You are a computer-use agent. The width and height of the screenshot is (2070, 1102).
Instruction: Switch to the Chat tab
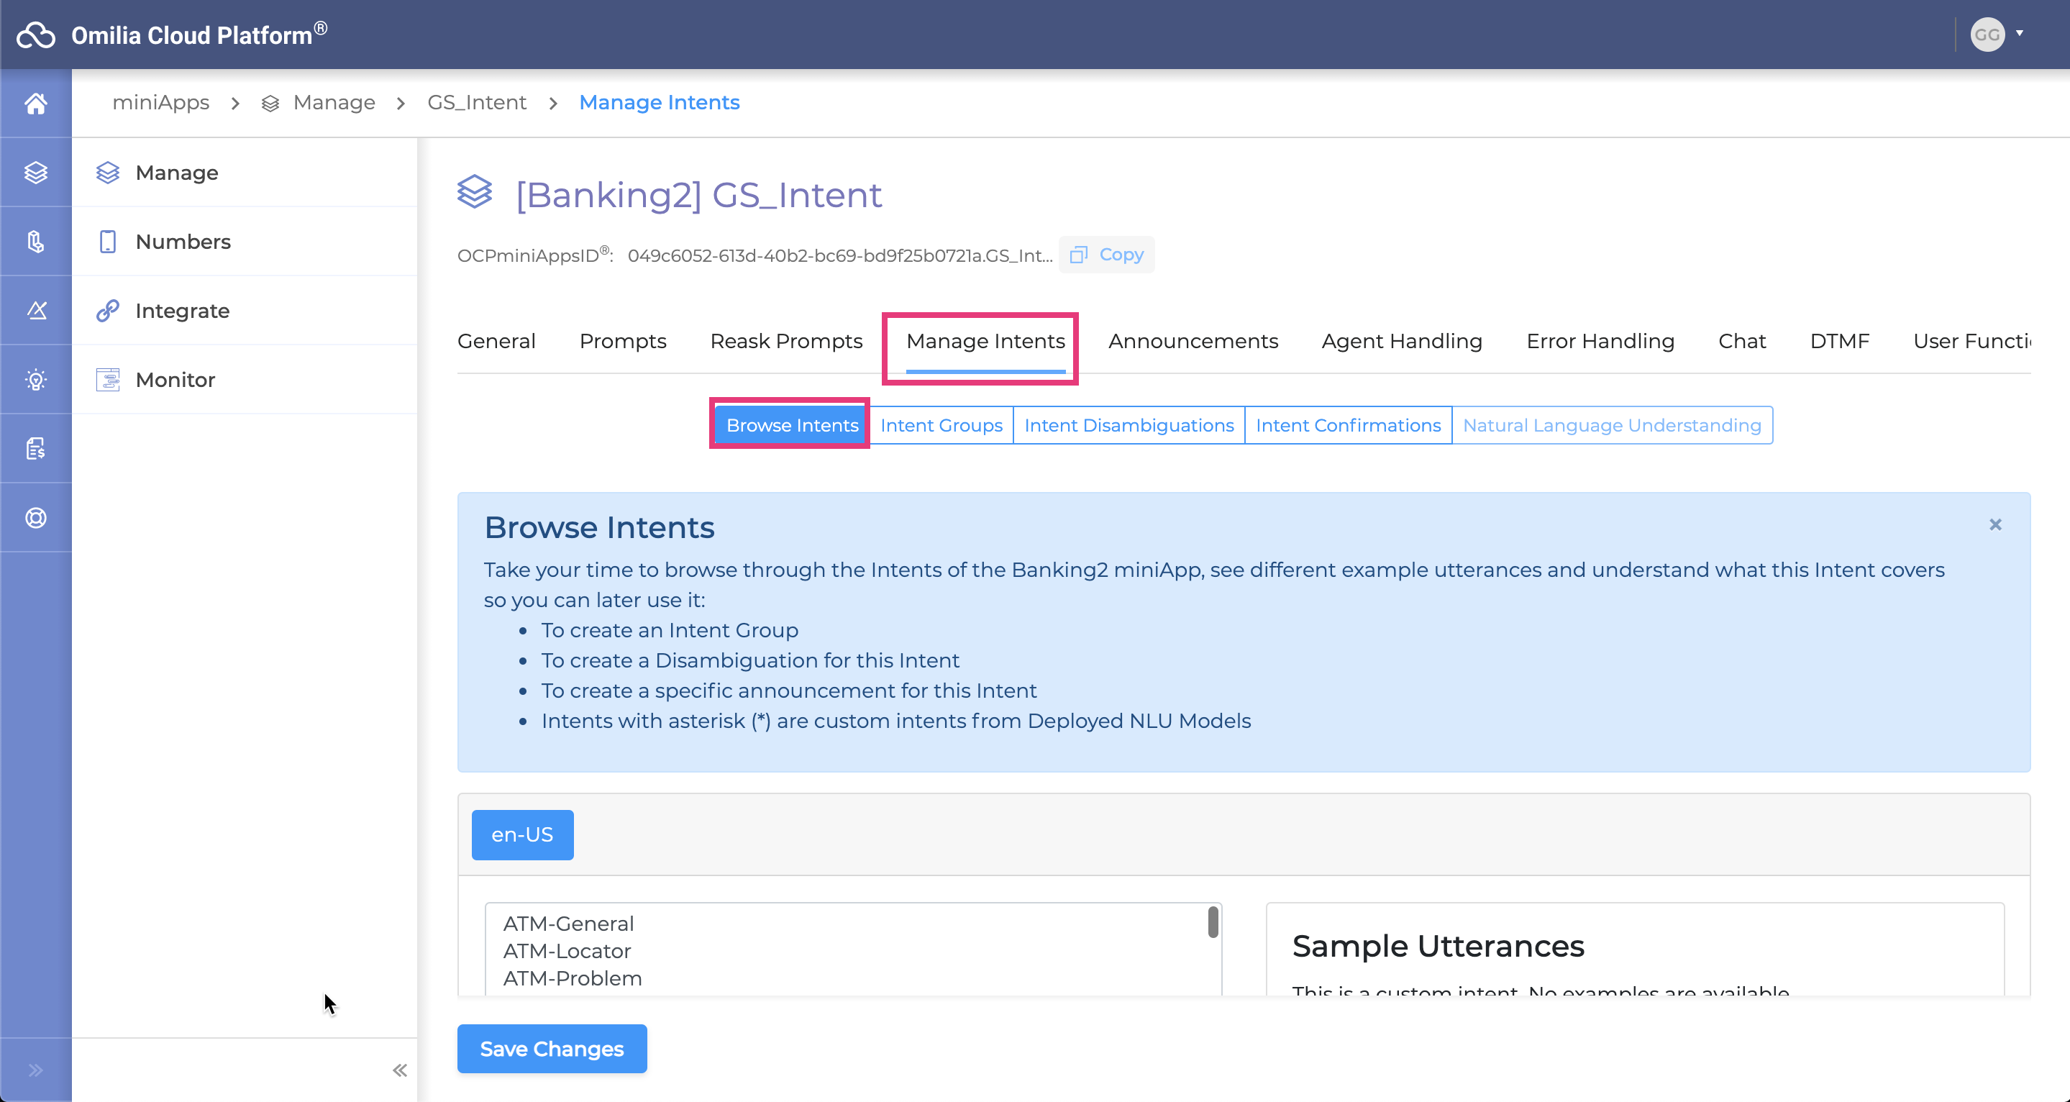point(1741,341)
